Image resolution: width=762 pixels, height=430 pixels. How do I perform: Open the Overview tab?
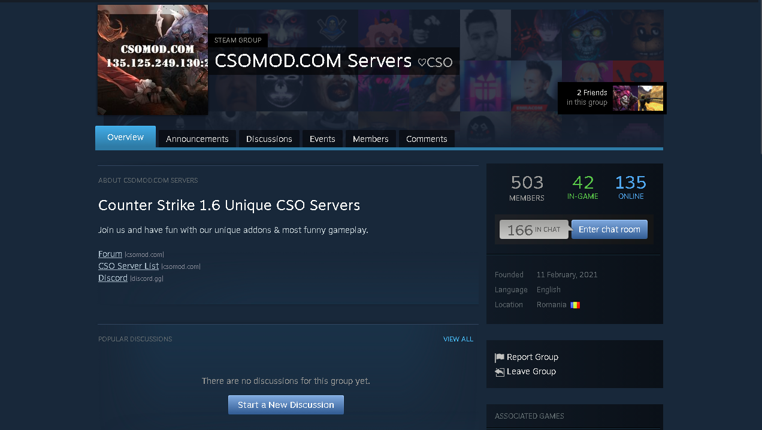(x=125, y=137)
